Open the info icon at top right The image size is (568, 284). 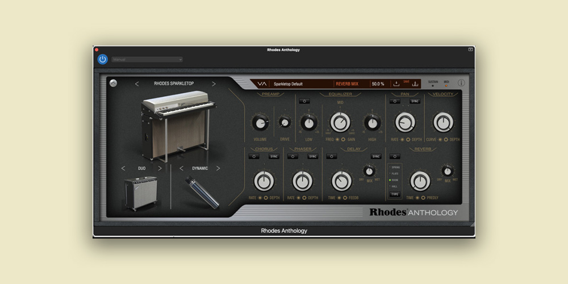point(461,83)
